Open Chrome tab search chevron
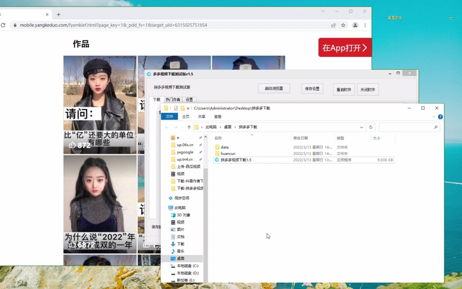Screen dimensions: 462x289 [x=323, y=11]
